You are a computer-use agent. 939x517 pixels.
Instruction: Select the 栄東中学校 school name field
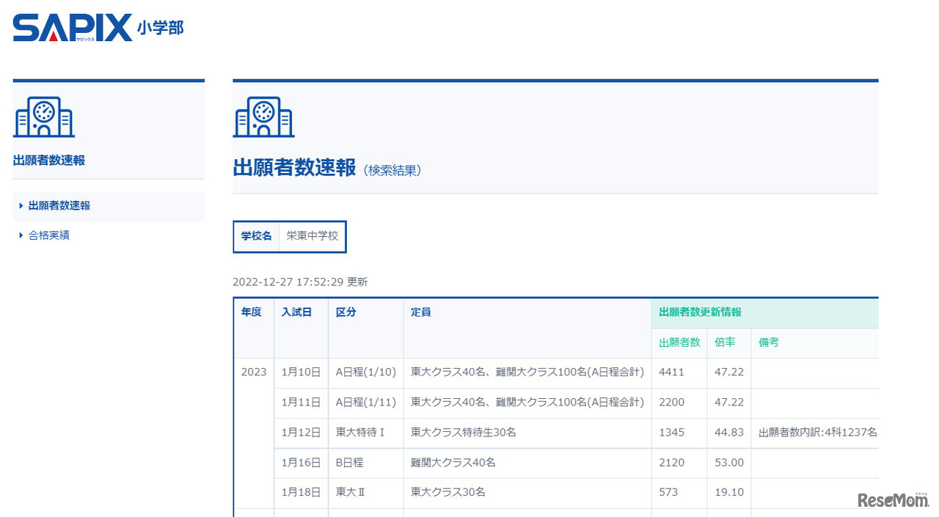tap(313, 236)
